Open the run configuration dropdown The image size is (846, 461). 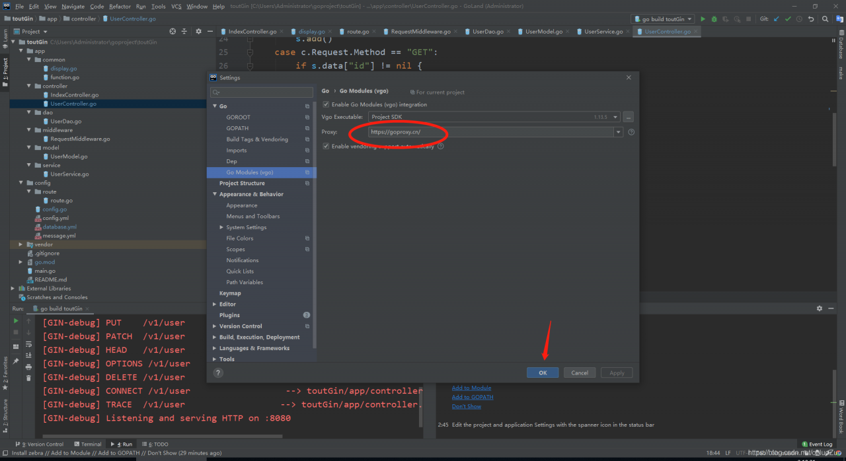click(x=663, y=19)
